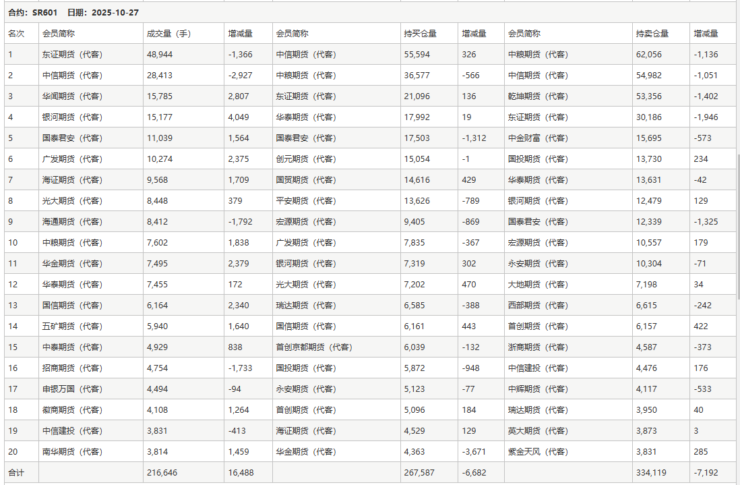
Task: Select the contract title SR601 text
Action: (x=44, y=13)
